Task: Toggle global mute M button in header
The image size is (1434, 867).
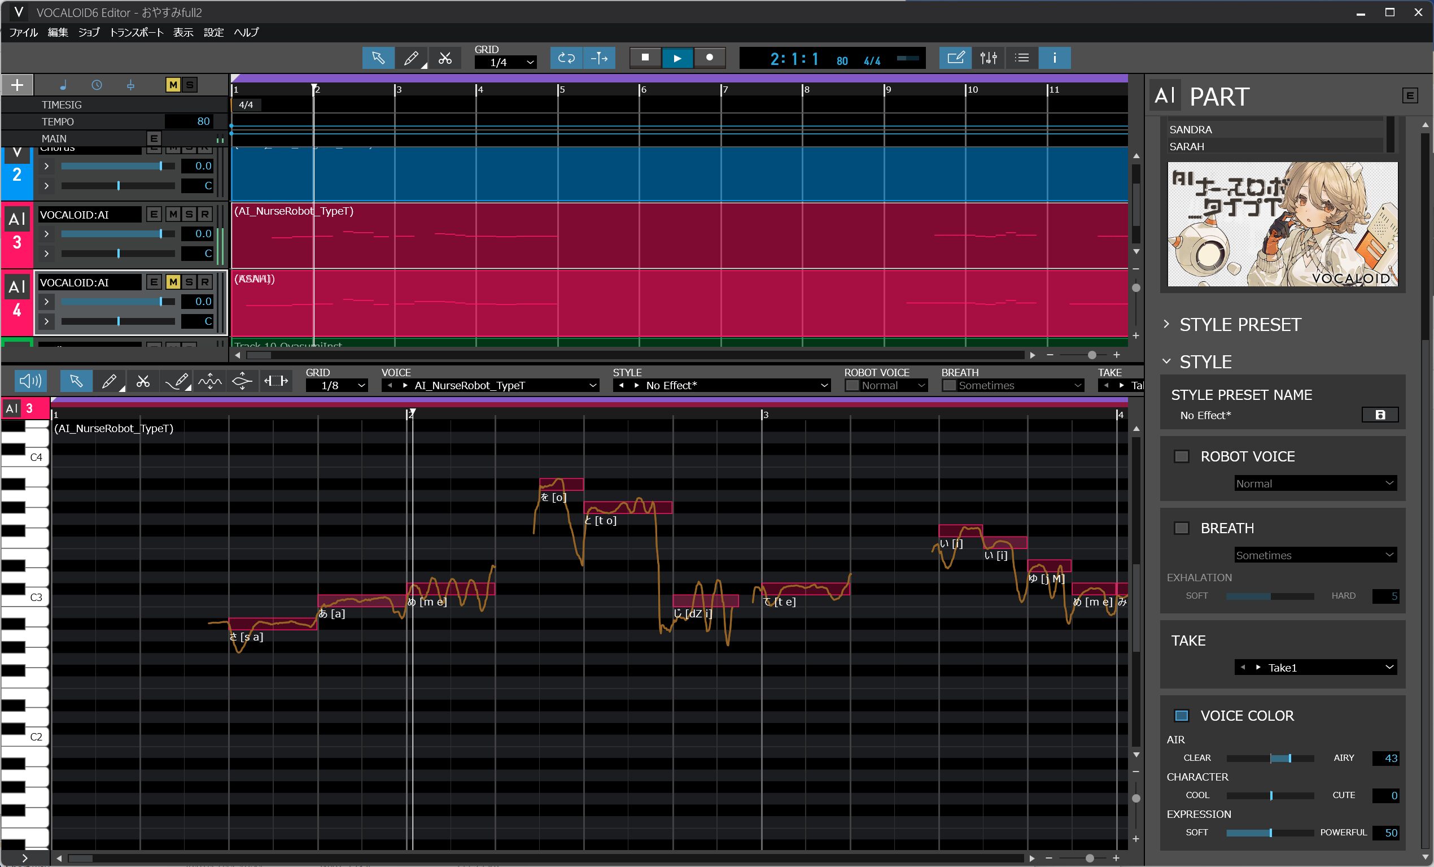Action: coord(173,85)
